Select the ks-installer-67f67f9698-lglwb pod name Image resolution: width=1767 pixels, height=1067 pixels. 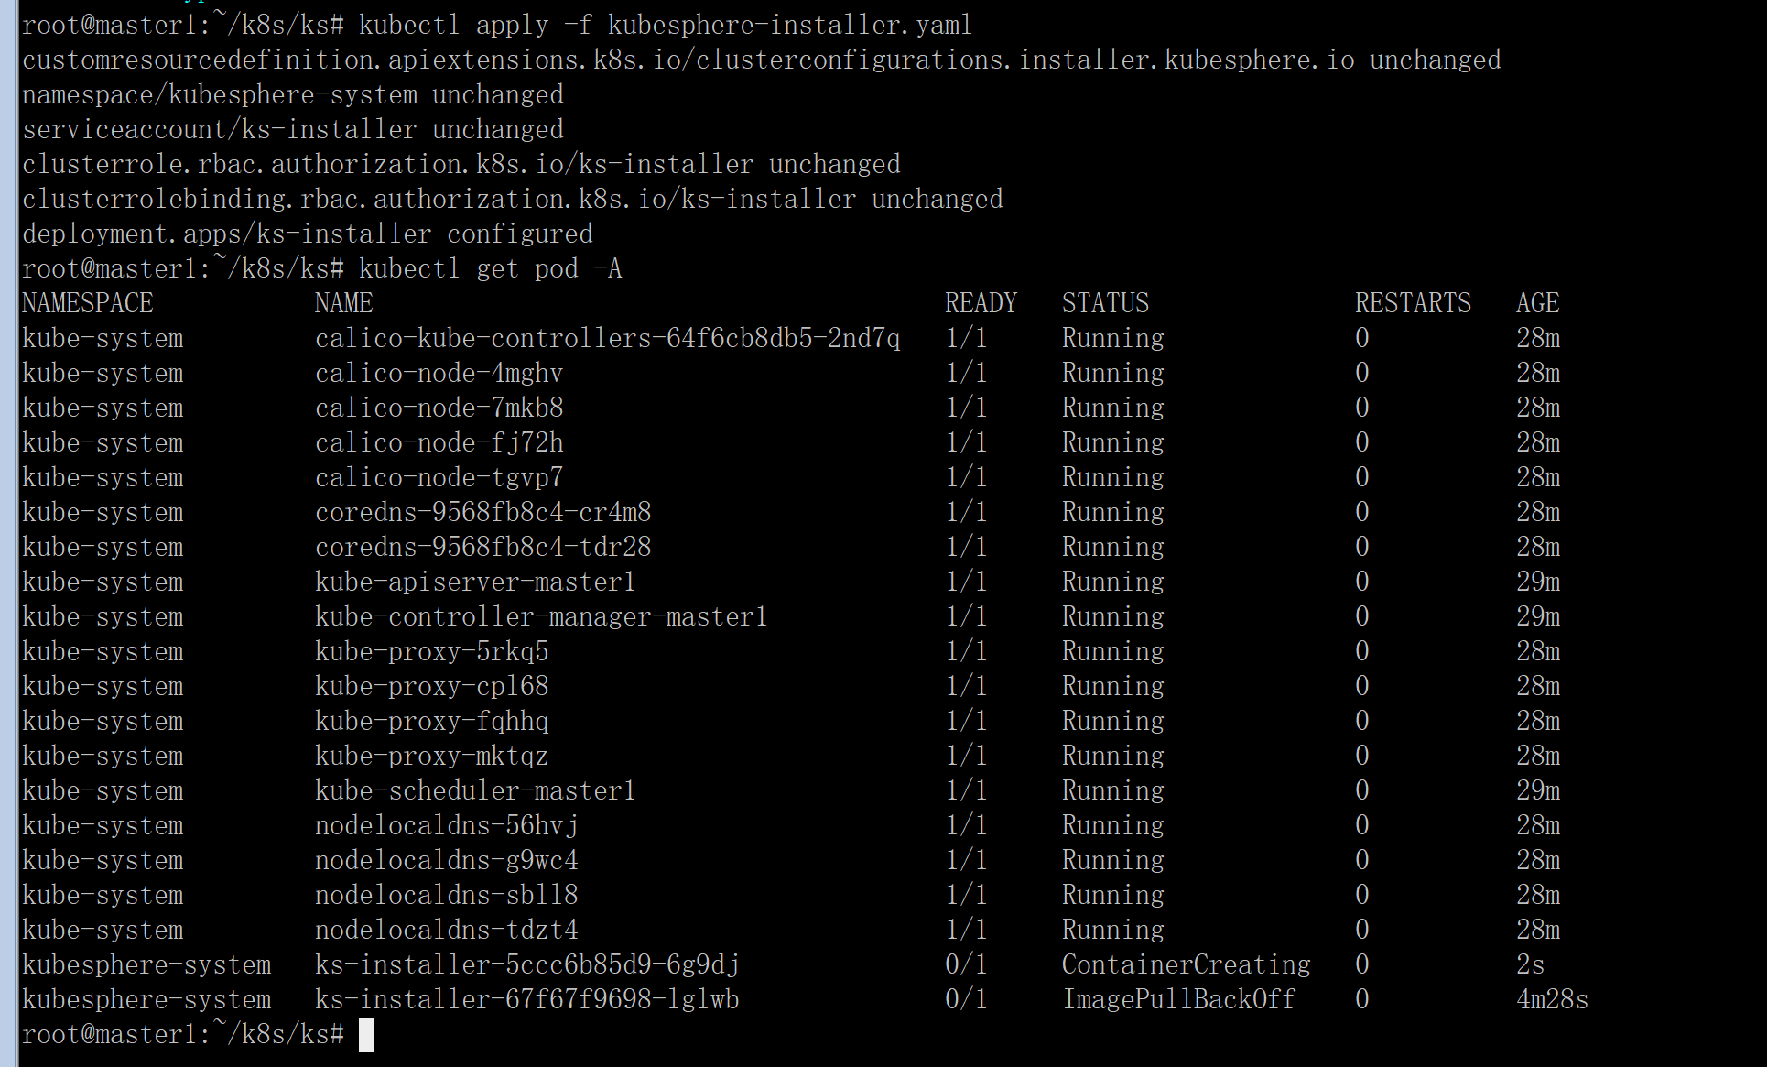click(x=527, y=999)
